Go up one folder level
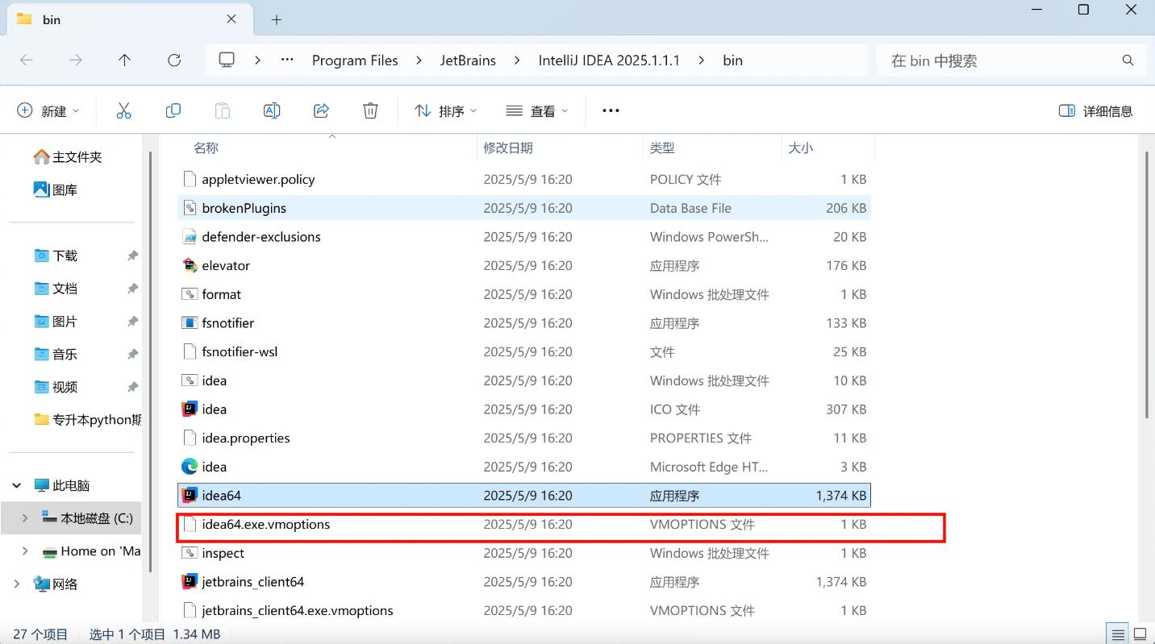Screen dimensions: 1155x644 click(x=124, y=60)
